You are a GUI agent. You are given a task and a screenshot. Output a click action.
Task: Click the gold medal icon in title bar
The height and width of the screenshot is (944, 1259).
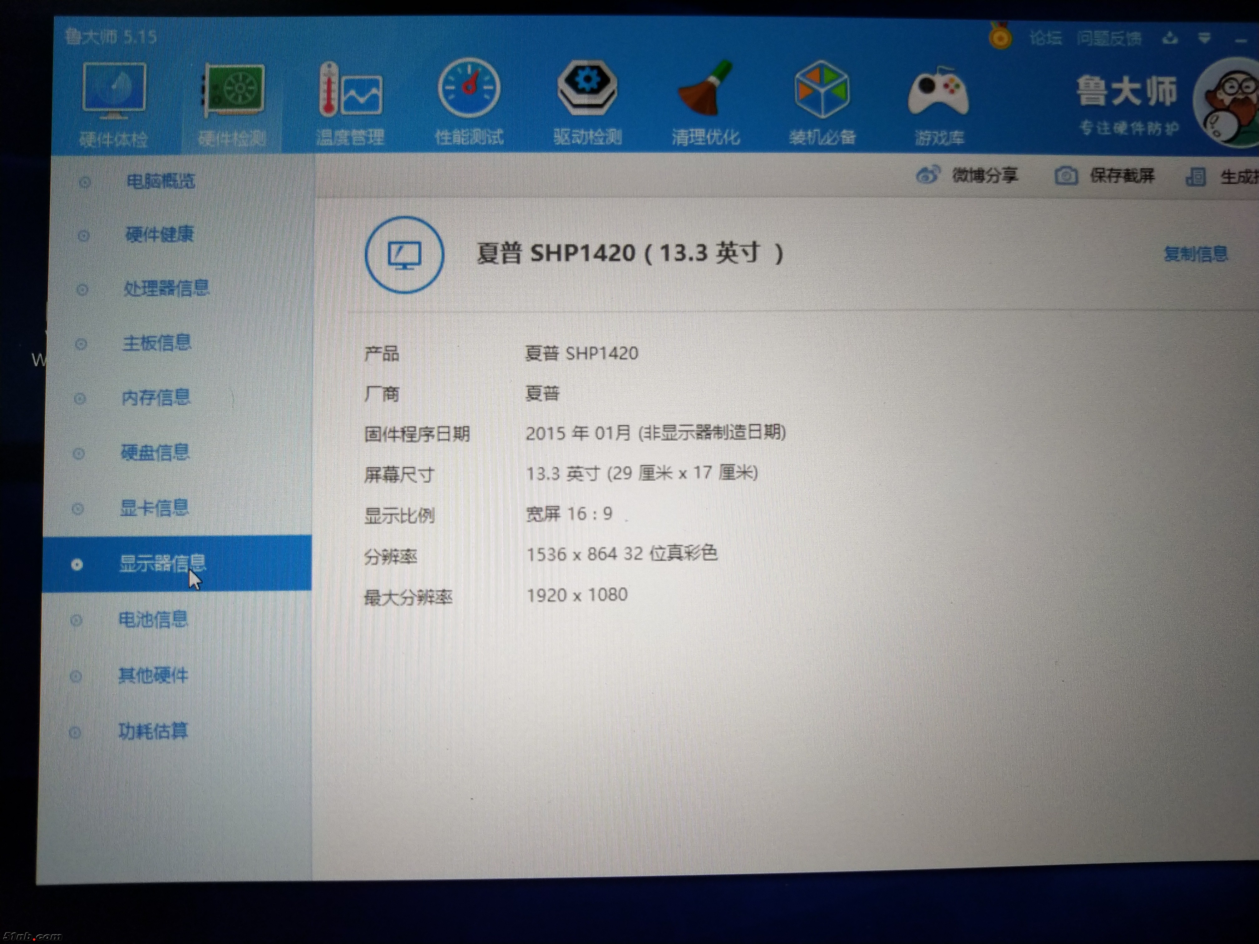[1000, 37]
